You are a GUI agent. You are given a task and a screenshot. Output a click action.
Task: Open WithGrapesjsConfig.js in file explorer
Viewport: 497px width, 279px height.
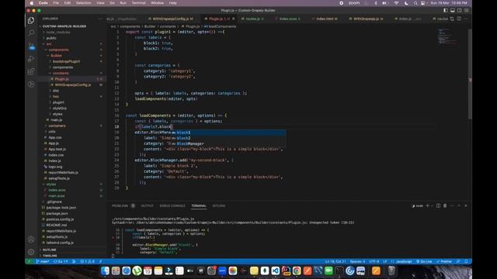pyautogui.click(x=72, y=84)
